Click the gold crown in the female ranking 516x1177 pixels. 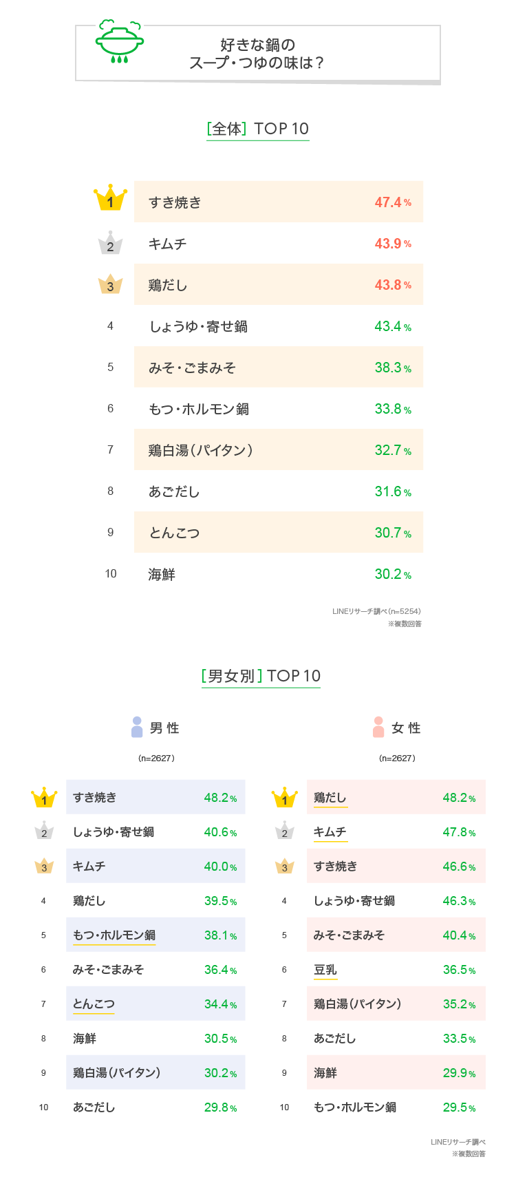click(x=284, y=798)
